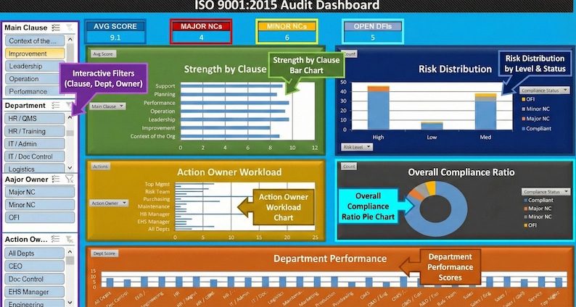Click OFI legend entry in Compliance Ratio chart

[530, 225]
